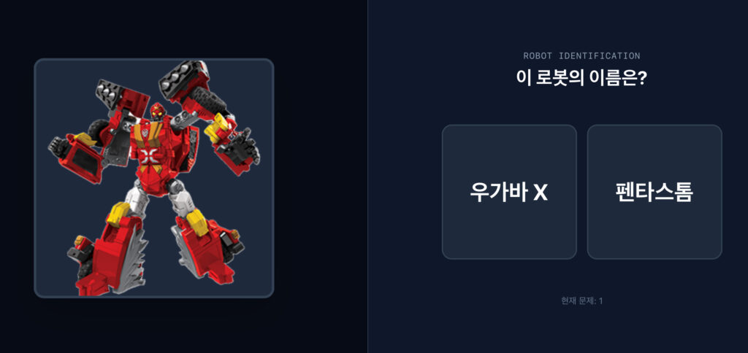
Task: Click the 현재 문제: 1 counter text
Action: click(x=582, y=301)
